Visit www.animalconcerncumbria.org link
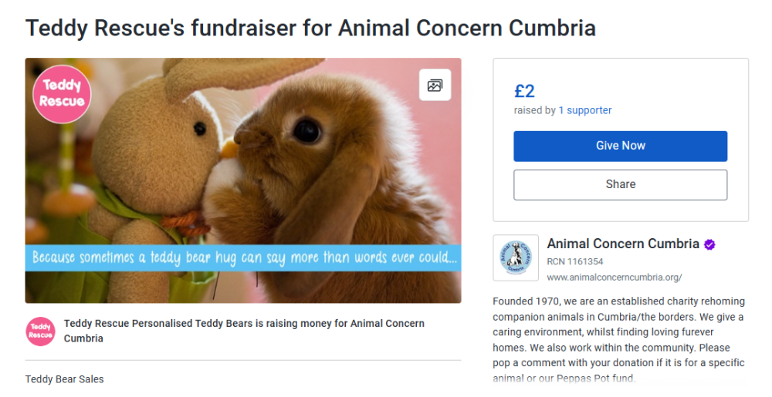 [x=614, y=277]
